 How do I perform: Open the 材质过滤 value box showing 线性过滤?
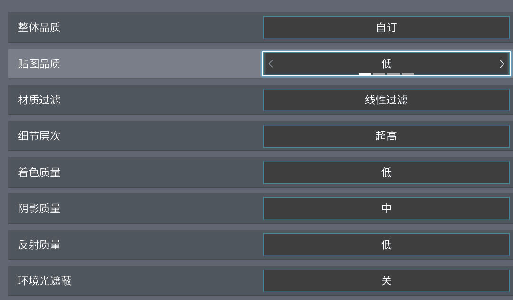click(x=386, y=100)
